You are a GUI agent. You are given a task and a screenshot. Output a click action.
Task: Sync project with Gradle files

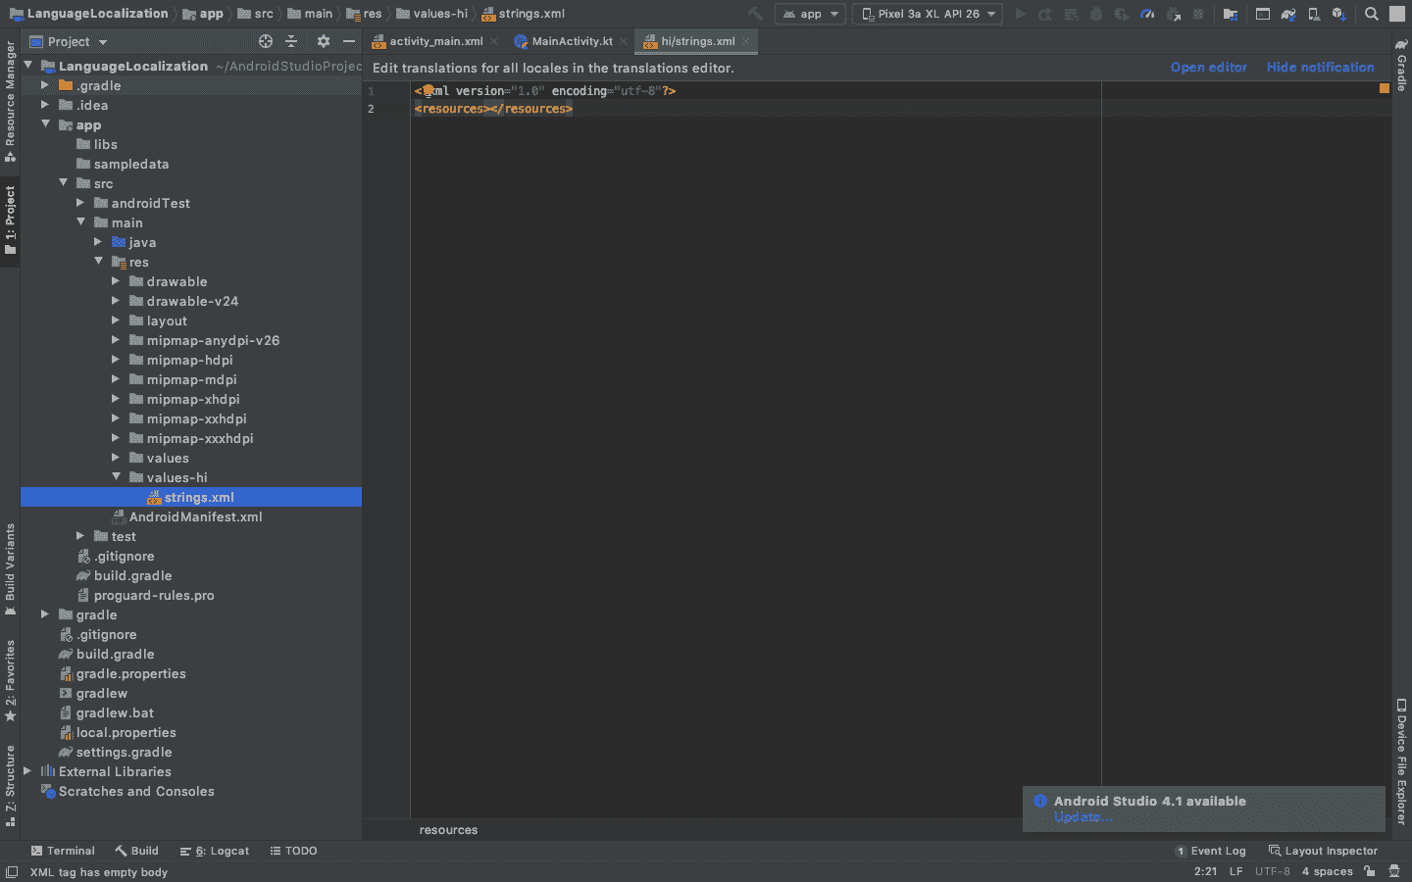(x=1286, y=13)
